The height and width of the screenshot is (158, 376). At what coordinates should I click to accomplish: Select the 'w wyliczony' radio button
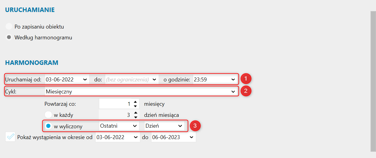click(48, 126)
